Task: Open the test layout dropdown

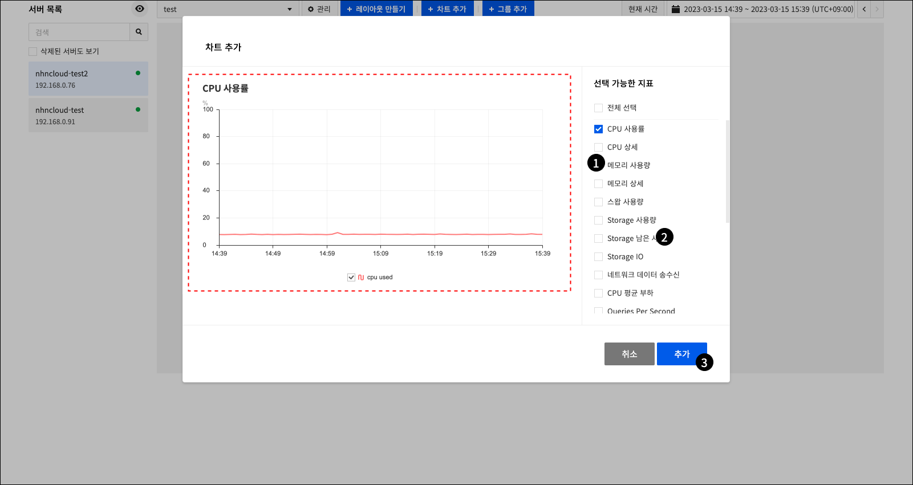Action: pos(228,9)
